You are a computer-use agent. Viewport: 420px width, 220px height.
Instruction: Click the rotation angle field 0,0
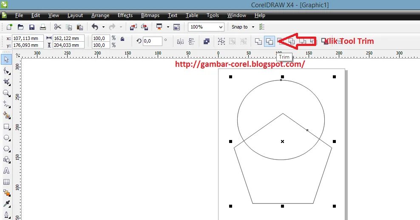click(153, 41)
